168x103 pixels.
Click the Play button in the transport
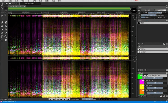coord(65,99)
